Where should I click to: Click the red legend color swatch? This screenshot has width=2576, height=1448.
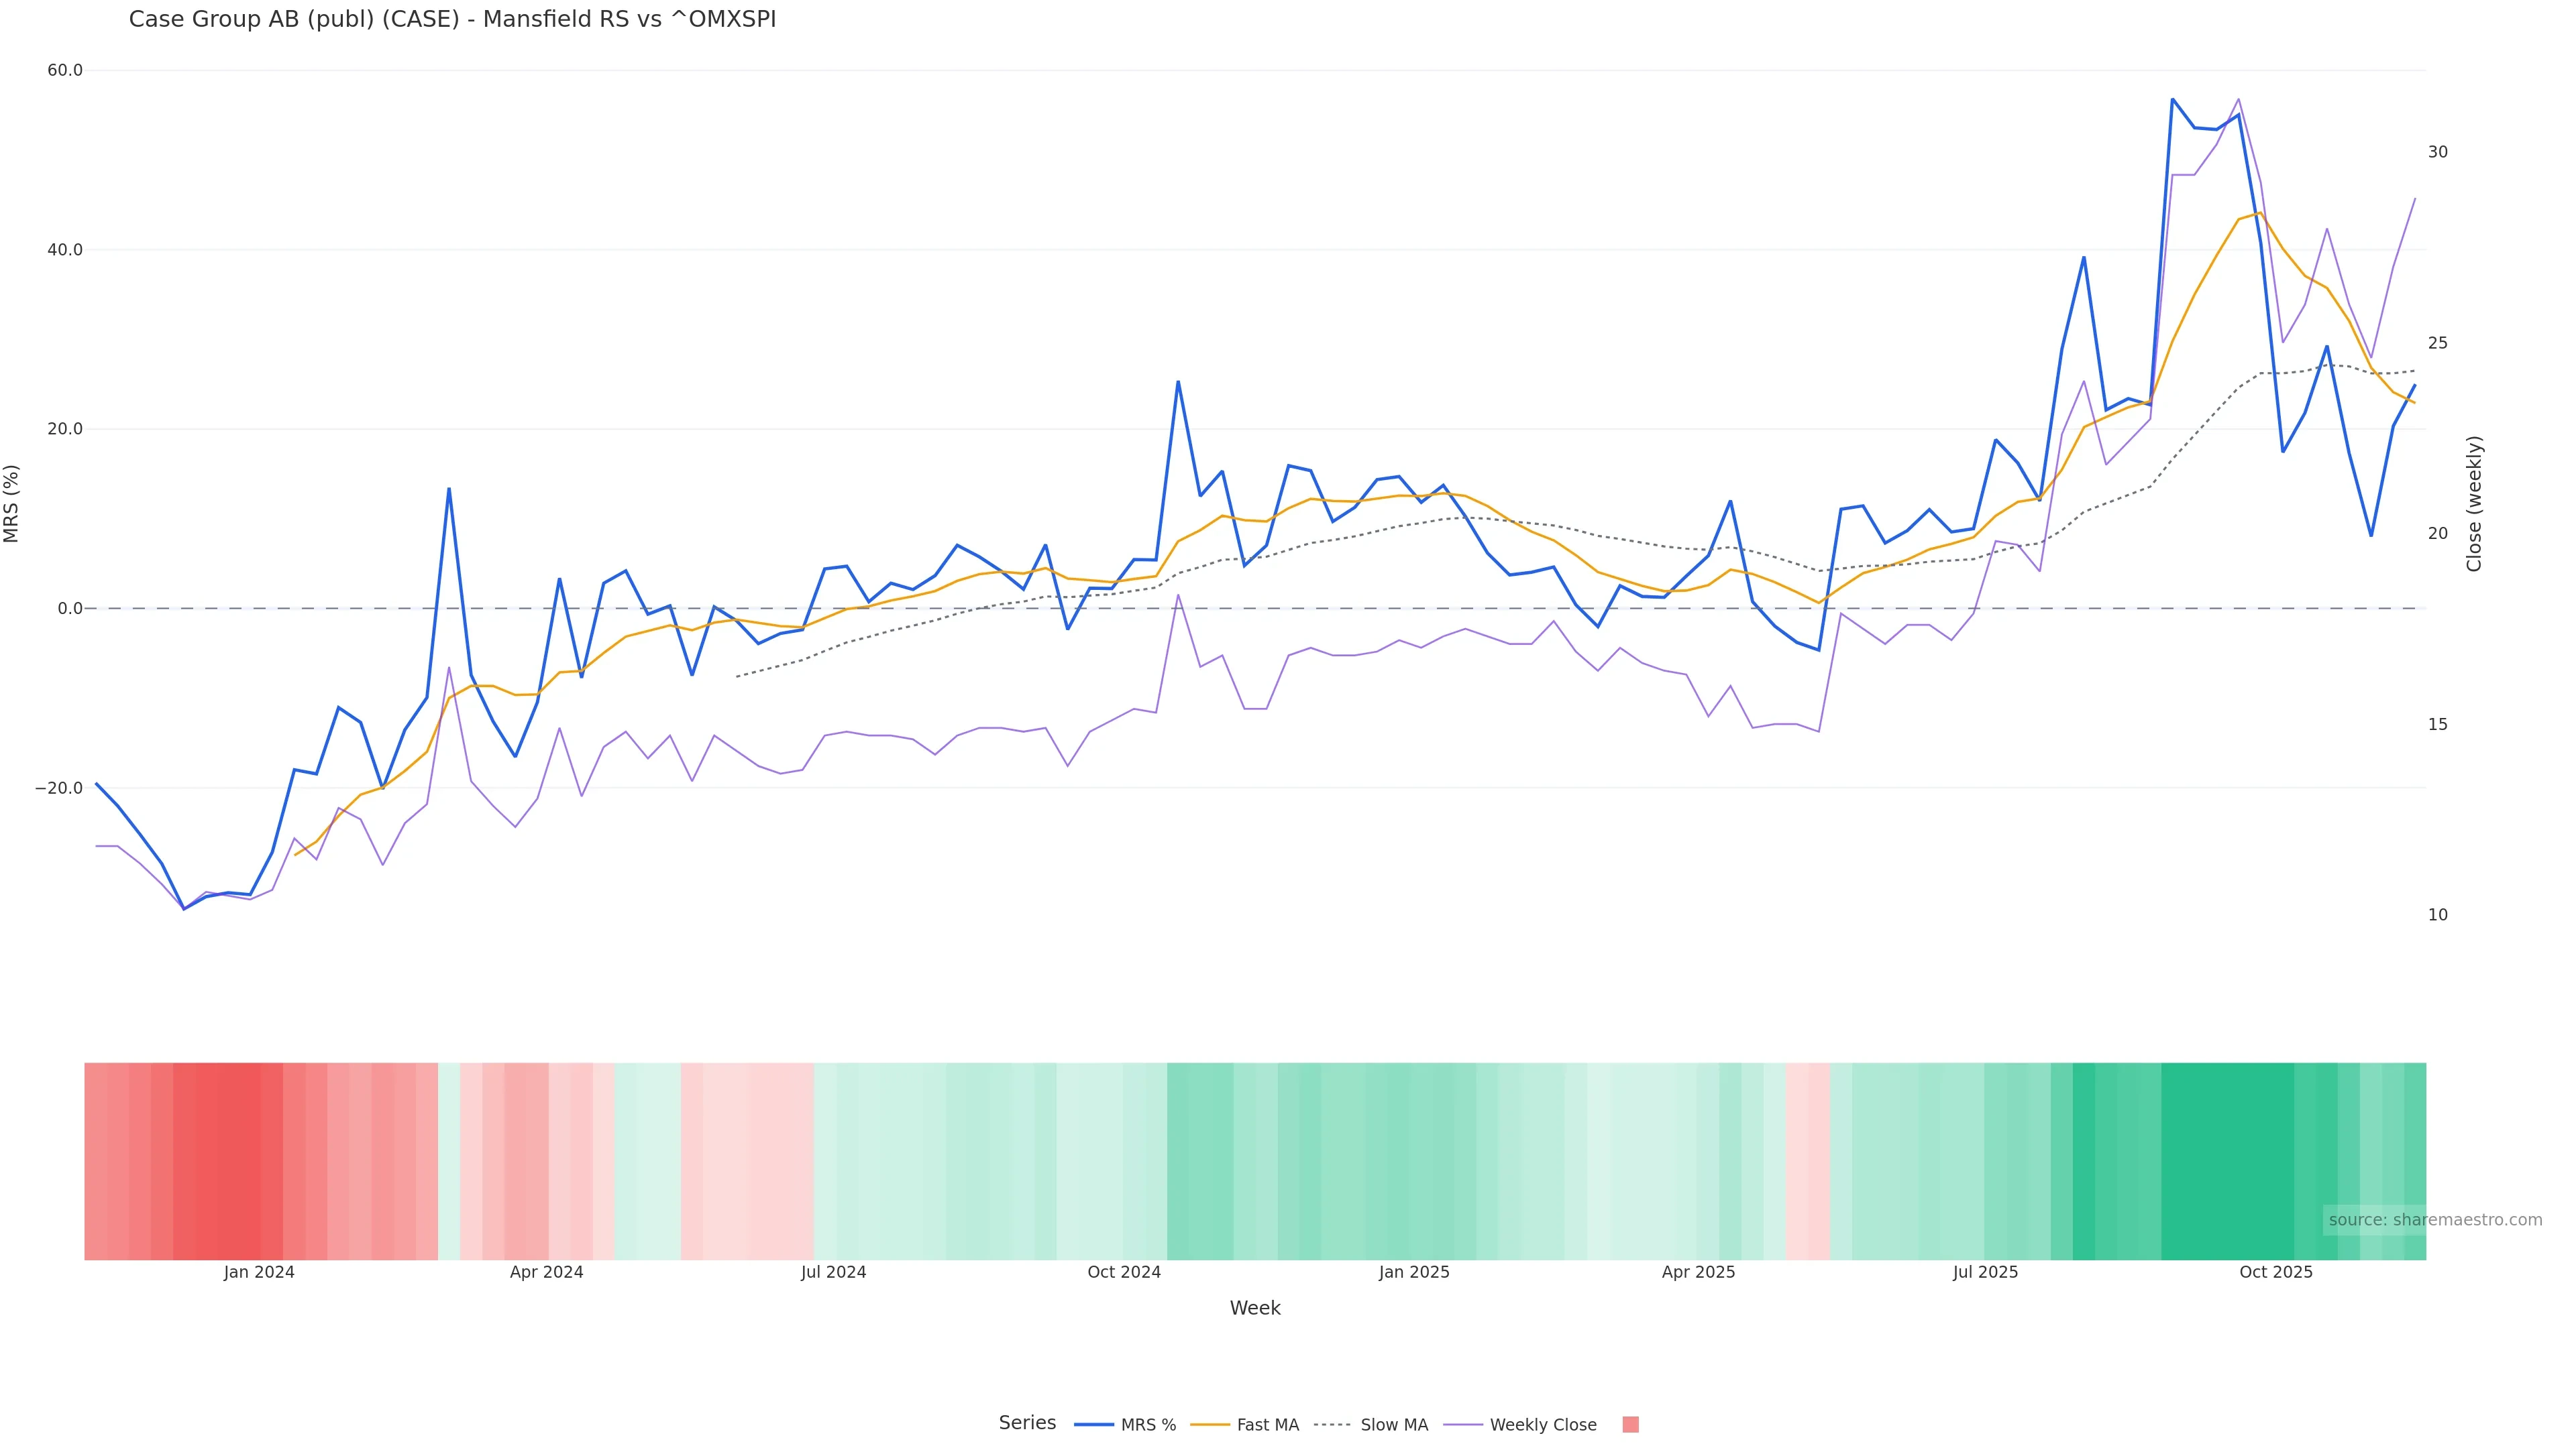(x=1630, y=1424)
